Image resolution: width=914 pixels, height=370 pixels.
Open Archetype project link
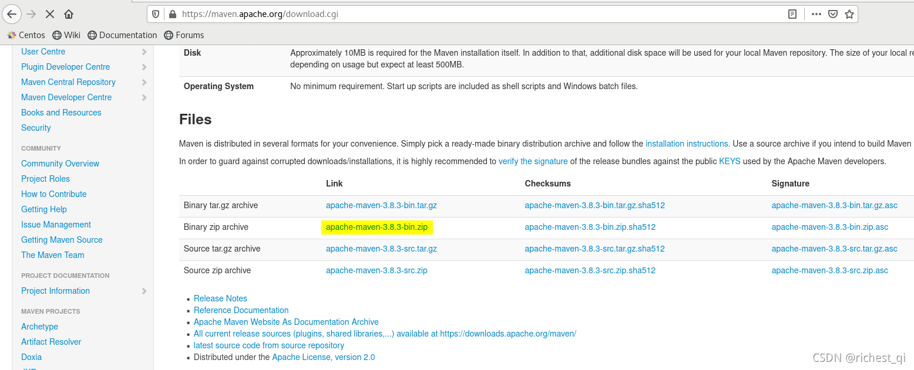pos(39,327)
